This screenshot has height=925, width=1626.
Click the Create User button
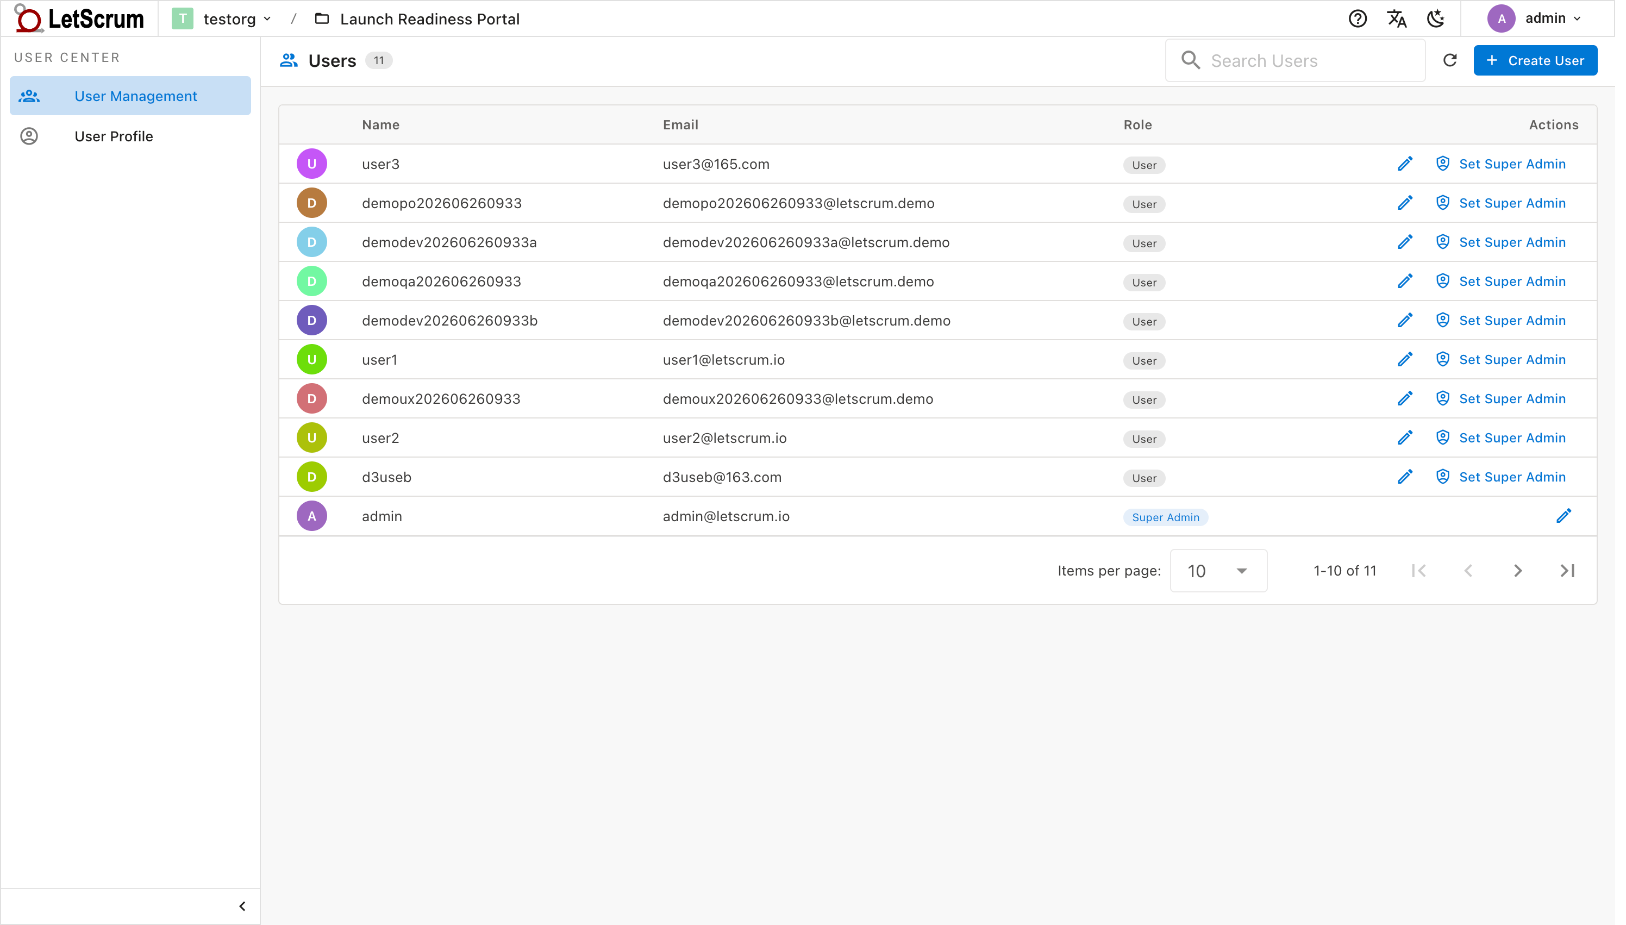tap(1535, 60)
